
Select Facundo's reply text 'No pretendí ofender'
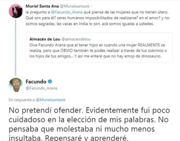pos(46,110)
